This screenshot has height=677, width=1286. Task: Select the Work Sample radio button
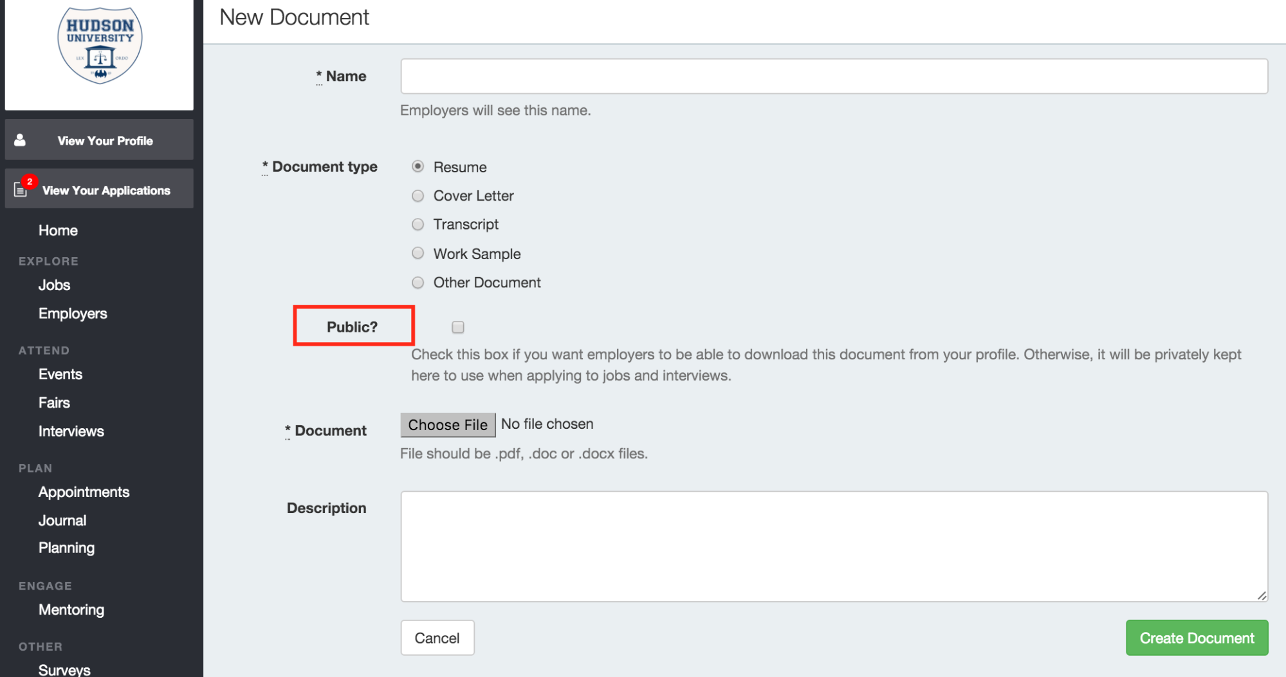(418, 253)
